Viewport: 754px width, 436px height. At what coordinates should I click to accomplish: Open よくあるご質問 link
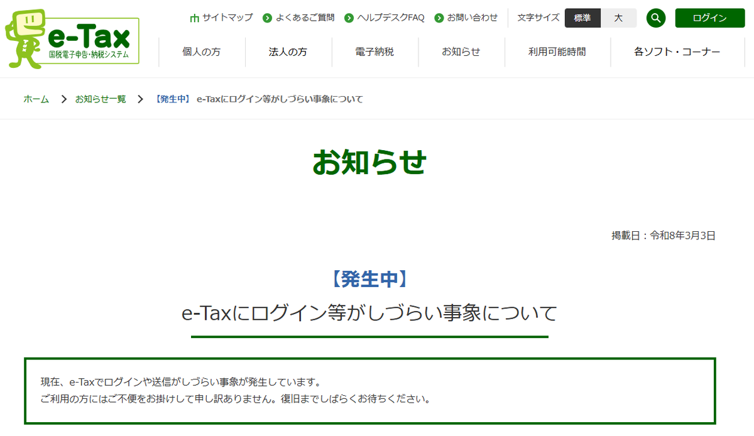point(305,18)
